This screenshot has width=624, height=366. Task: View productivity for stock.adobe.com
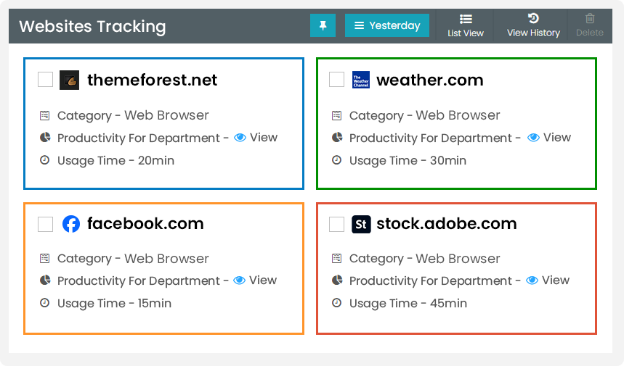pyautogui.click(x=548, y=280)
